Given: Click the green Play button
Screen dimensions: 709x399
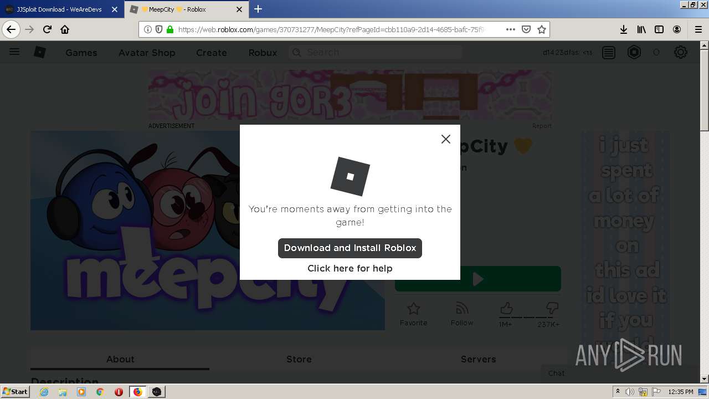Looking at the screenshot, I should (478, 279).
